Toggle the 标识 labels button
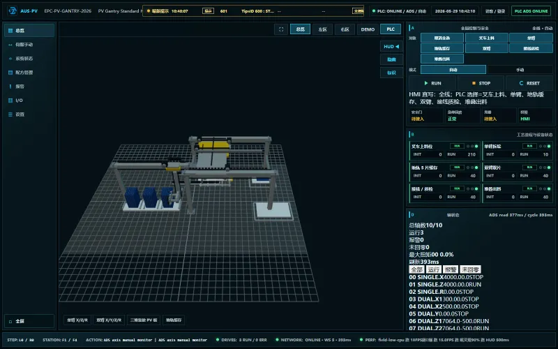This screenshot has width=558, height=349. click(391, 73)
